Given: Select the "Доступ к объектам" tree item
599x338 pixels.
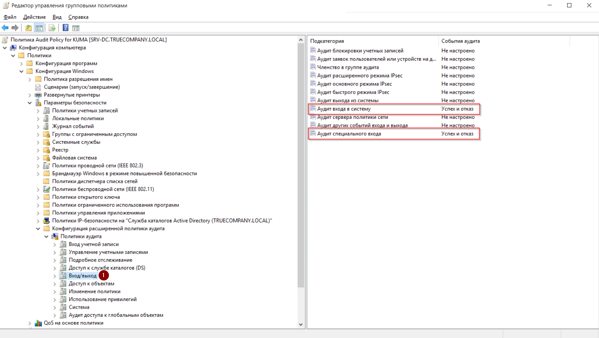Looking at the screenshot, I should [91, 284].
